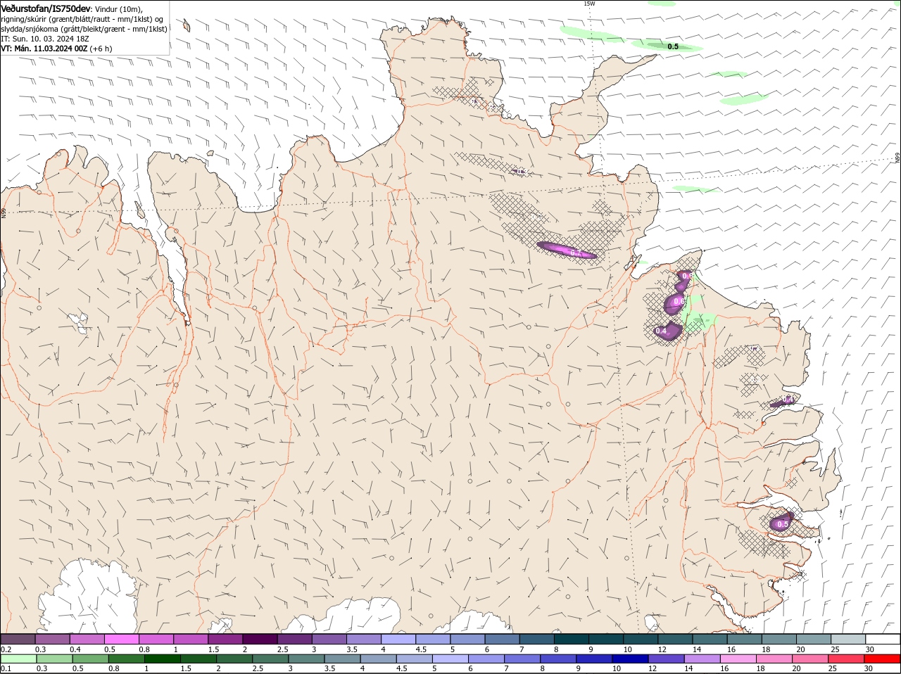Select the lavender 4 swatch in the top legend
Image resolution: width=901 pixels, height=674 pixels.
(398, 639)
